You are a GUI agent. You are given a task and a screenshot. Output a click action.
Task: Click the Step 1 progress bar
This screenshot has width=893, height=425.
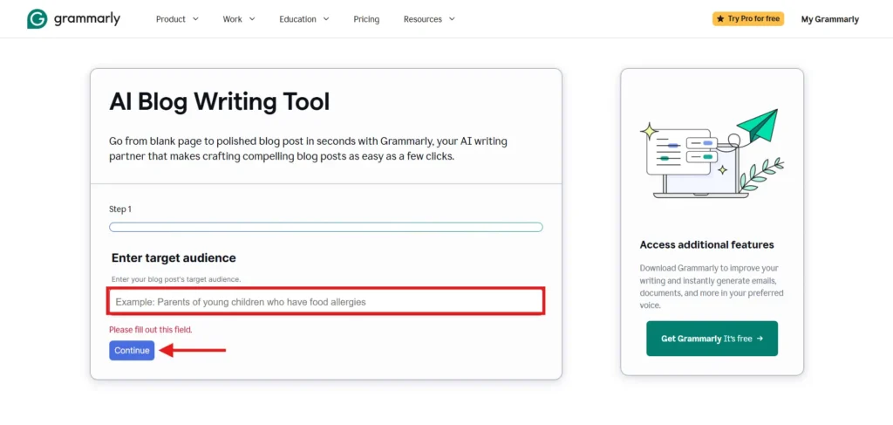click(x=326, y=227)
